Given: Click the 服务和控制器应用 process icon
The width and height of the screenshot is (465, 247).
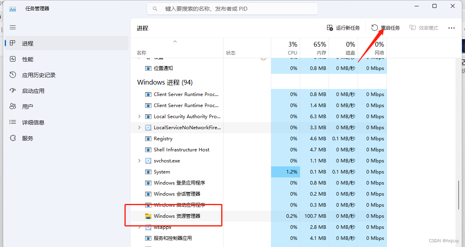Looking at the screenshot, I should click(148, 238).
